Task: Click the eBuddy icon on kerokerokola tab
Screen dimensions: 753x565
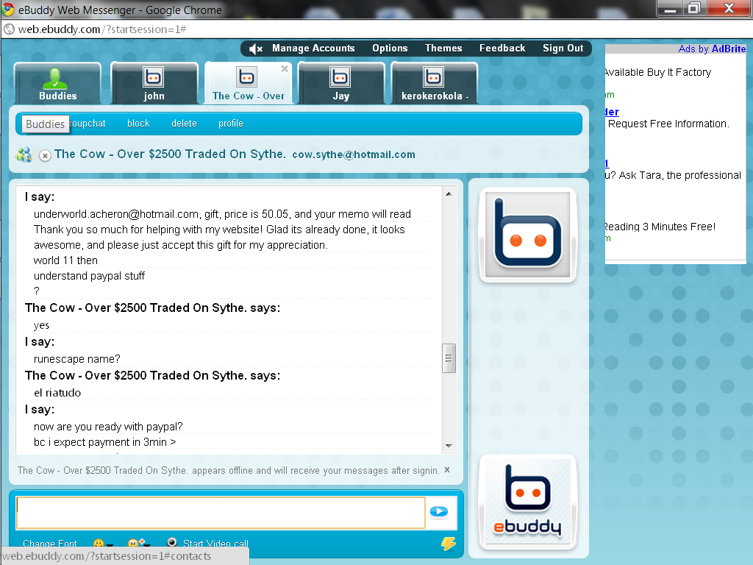Action: point(433,77)
